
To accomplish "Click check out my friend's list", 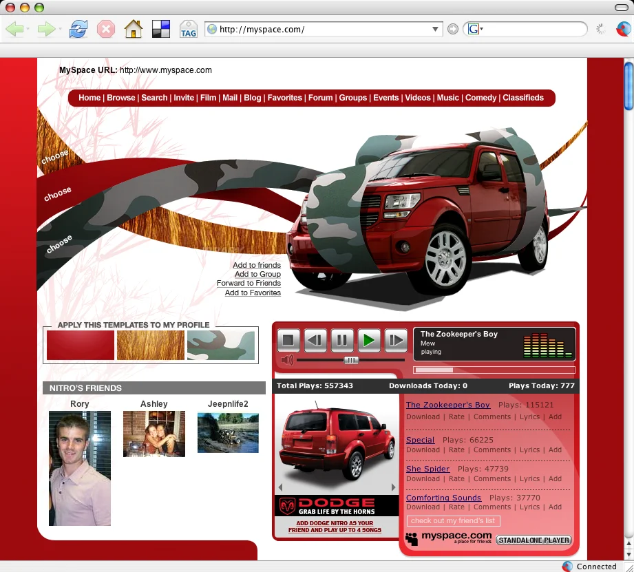I will 453,520.
